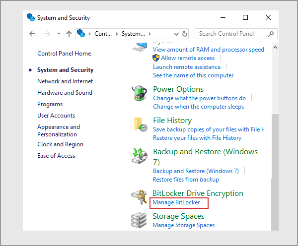Click the vertical scrollbar thumb
The image size is (298, 246).
(275, 172)
